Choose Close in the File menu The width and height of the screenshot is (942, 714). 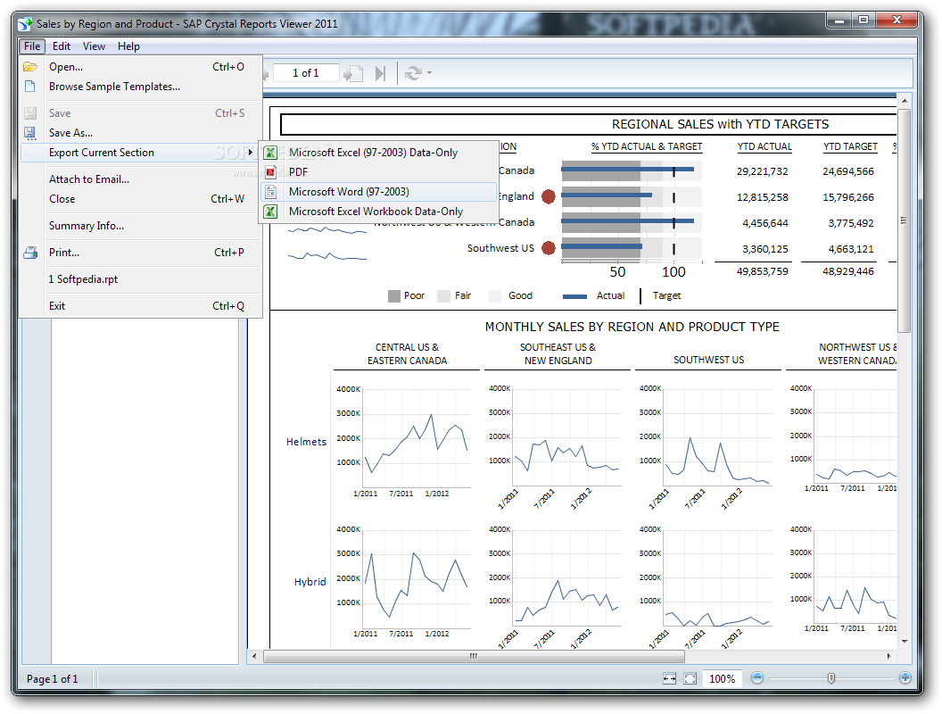(x=141, y=199)
